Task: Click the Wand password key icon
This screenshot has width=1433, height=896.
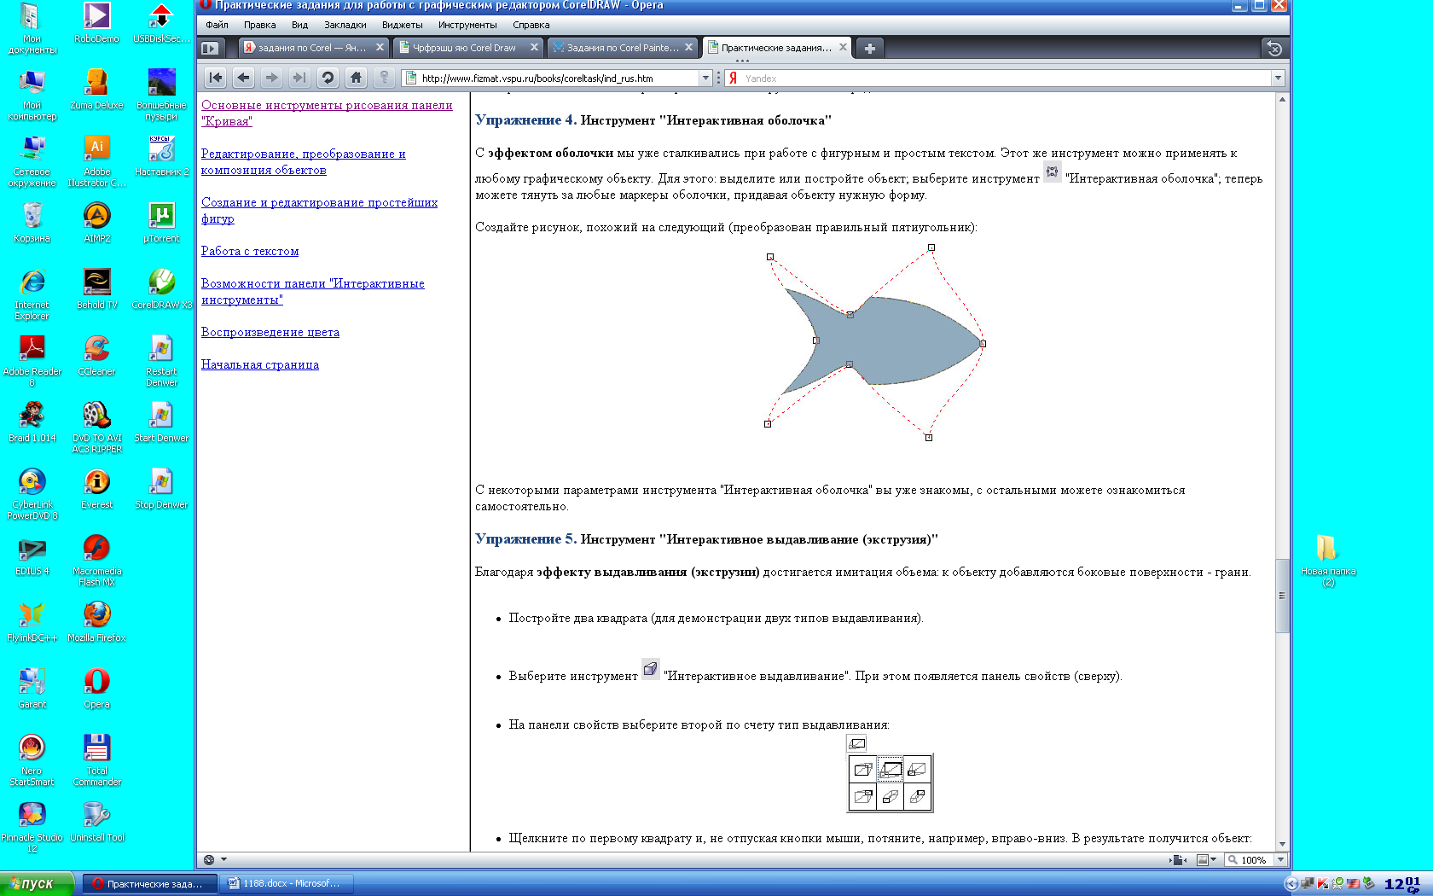Action: pos(384,78)
